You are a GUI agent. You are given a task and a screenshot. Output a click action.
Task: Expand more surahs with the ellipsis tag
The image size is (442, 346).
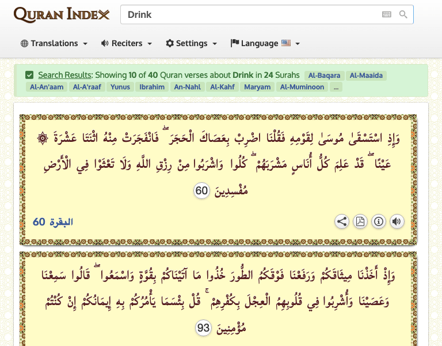coord(336,87)
